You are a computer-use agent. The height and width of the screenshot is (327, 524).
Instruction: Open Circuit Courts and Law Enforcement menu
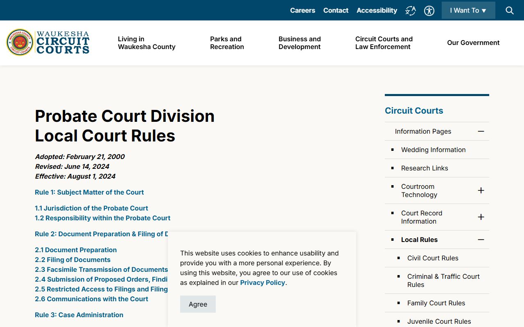384,43
